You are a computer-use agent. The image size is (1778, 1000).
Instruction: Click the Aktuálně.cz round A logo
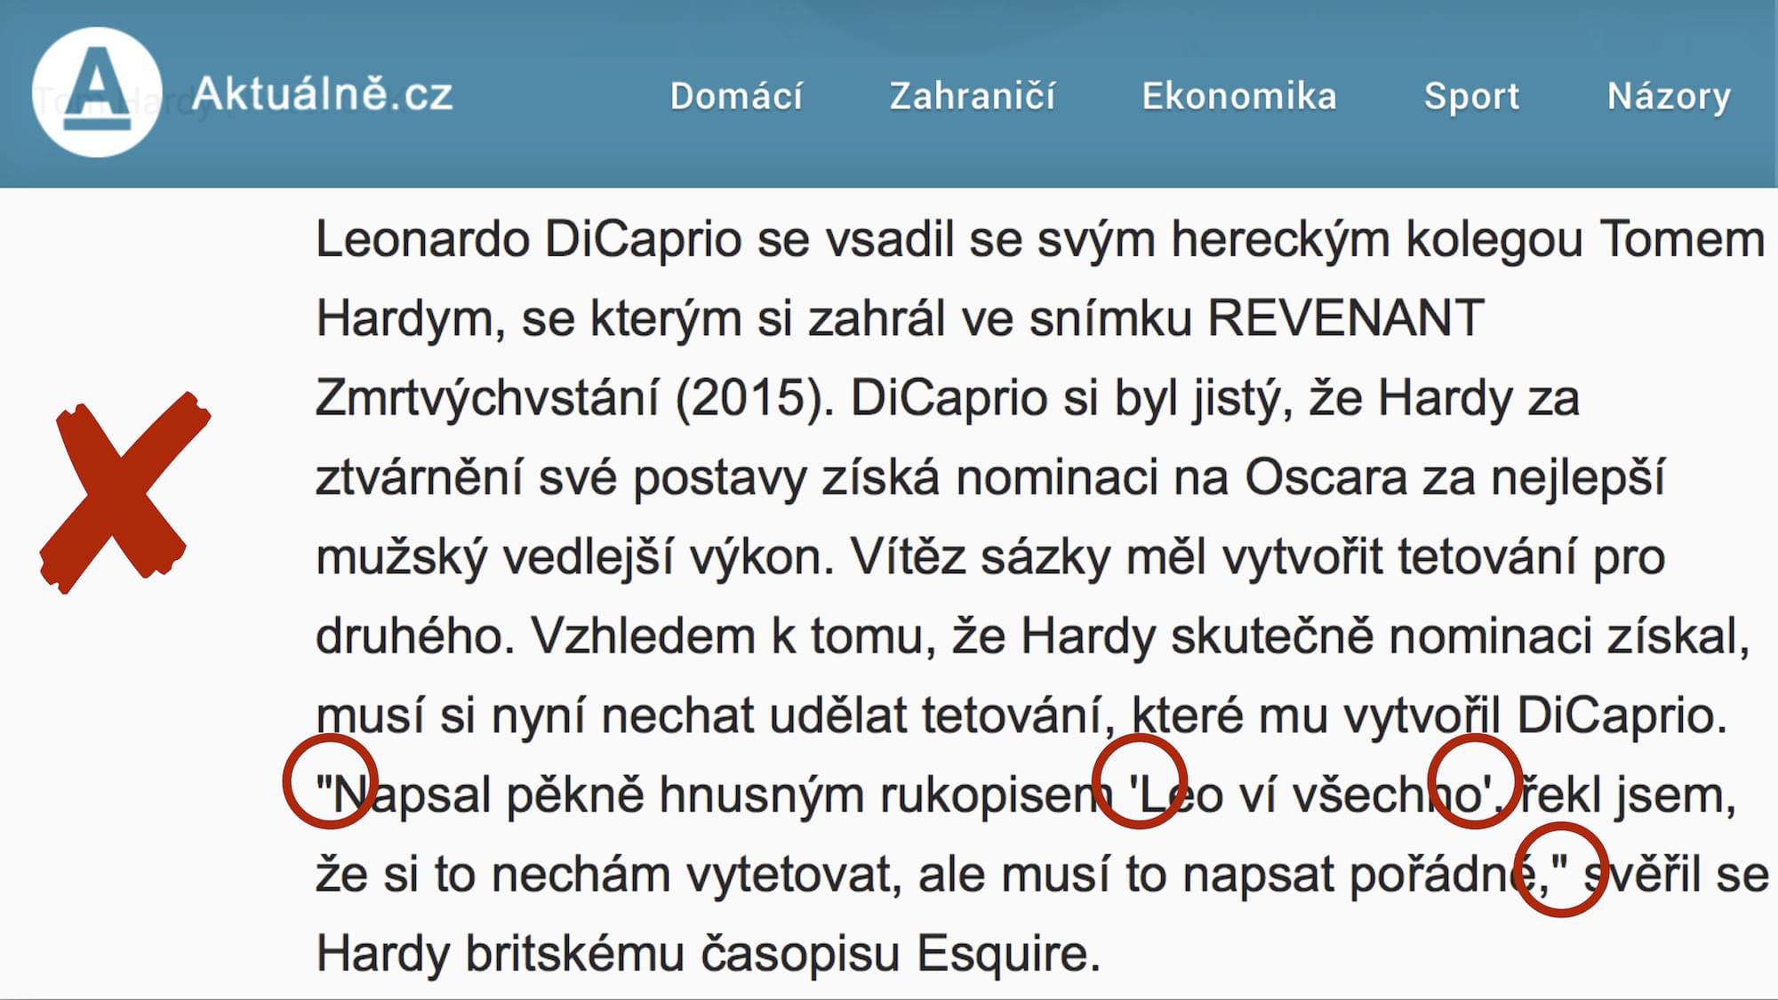pos(97,92)
